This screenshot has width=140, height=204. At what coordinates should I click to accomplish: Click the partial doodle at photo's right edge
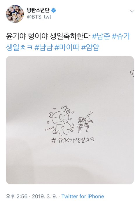coord(132,73)
